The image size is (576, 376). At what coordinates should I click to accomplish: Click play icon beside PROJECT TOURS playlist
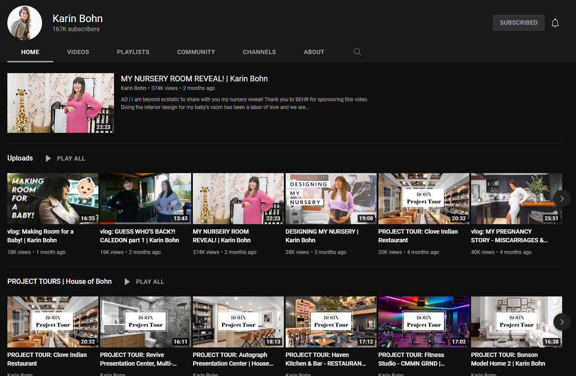[x=127, y=282]
